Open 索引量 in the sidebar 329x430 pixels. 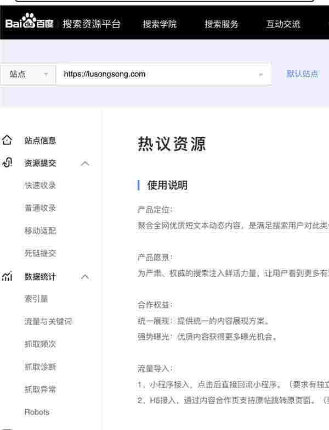click(x=36, y=299)
